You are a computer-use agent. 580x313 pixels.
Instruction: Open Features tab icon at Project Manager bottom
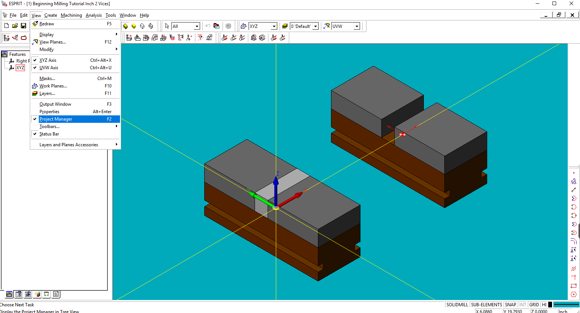tap(9, 294)
